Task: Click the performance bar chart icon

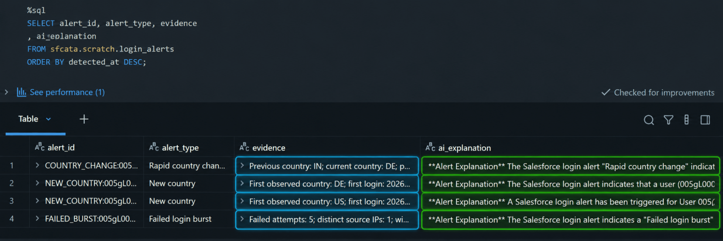Action: [21, 92]
